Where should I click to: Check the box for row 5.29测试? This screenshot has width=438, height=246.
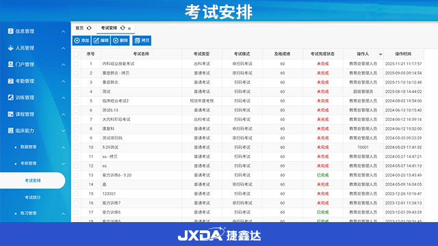pyautogui.click(x=76, y=148)
